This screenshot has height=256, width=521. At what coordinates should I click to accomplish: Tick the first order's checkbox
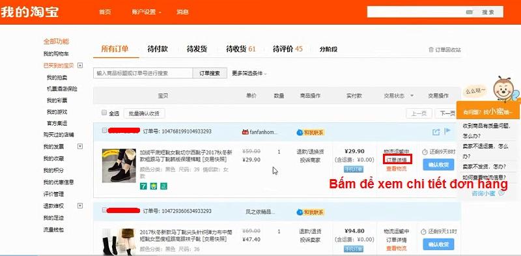click(105, 131)
